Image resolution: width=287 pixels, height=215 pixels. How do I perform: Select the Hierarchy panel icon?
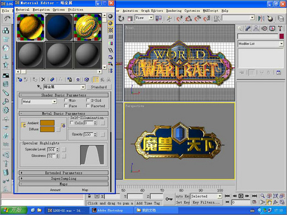click(256, 29)
